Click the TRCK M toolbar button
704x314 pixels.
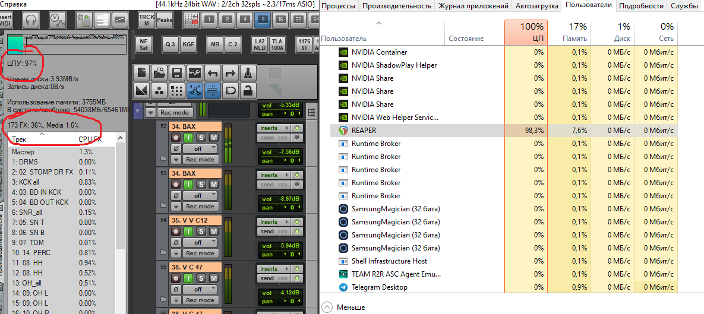(146, 20)
